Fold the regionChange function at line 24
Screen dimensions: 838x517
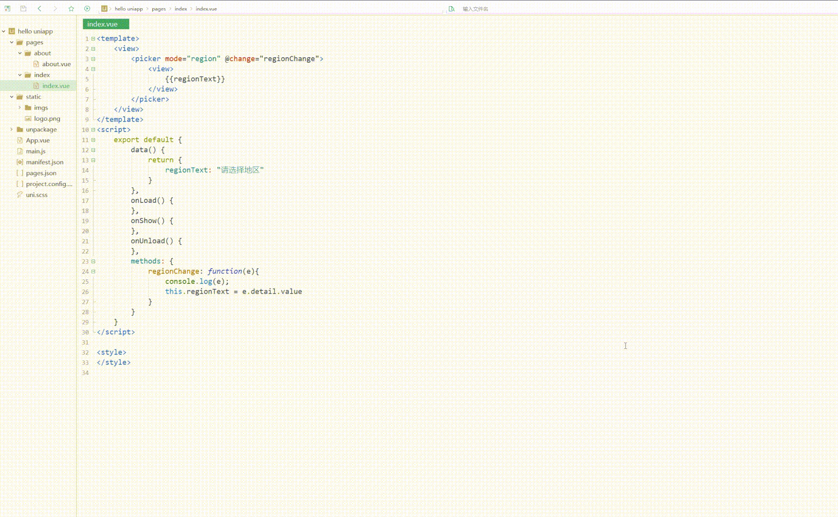[93, 272]
